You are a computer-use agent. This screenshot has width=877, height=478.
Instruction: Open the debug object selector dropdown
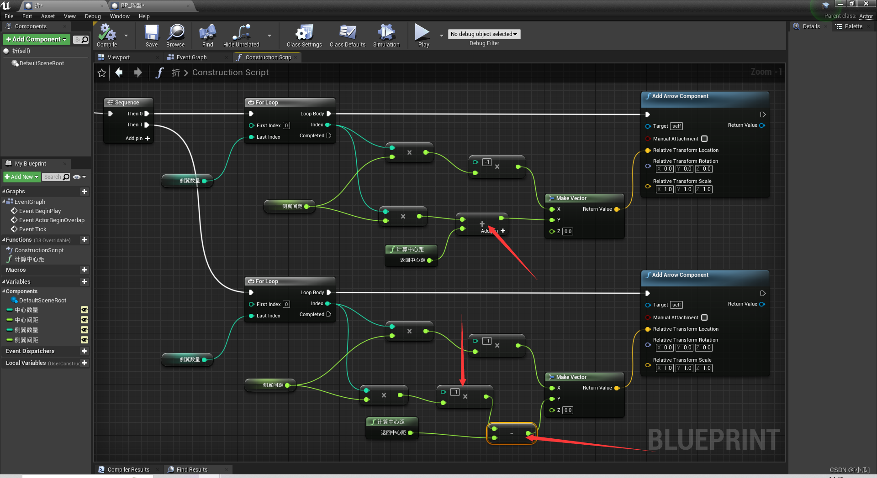[x=484, y=34]
